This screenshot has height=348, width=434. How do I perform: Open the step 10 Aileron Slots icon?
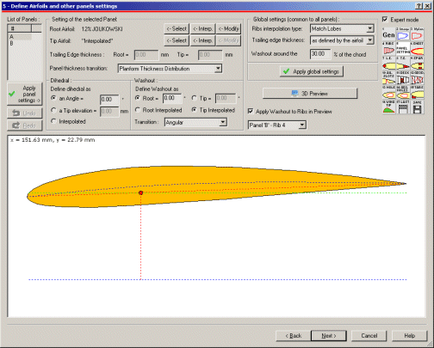[x=388, y=78]
